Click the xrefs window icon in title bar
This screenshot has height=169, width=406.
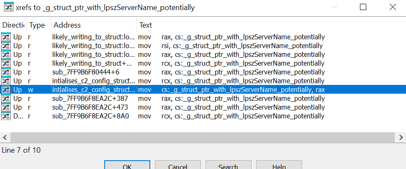7,7
